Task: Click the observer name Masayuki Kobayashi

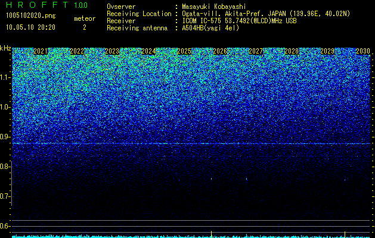Action: click(x=214, y=7)
